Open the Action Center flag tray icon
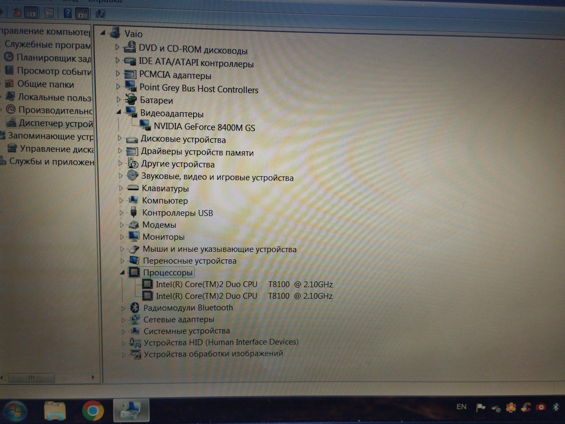This screenshot has width=565, height=424. click(481, 408)
